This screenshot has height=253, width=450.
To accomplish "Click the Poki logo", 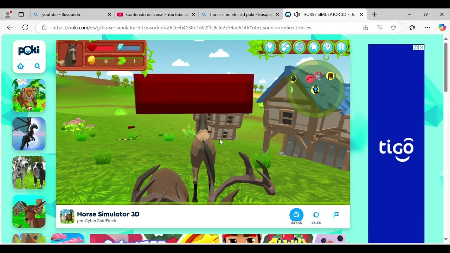I will 29,51.
